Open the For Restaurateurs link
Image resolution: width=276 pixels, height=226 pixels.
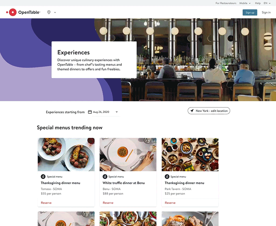(226, 3)
